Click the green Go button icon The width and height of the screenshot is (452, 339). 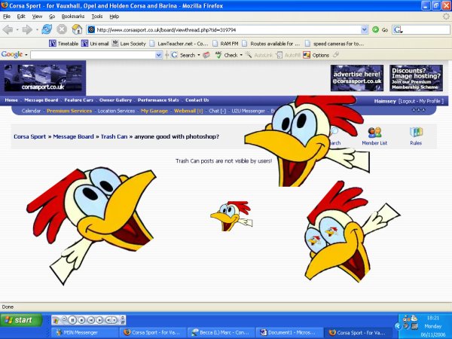click(x=376, y=29)
